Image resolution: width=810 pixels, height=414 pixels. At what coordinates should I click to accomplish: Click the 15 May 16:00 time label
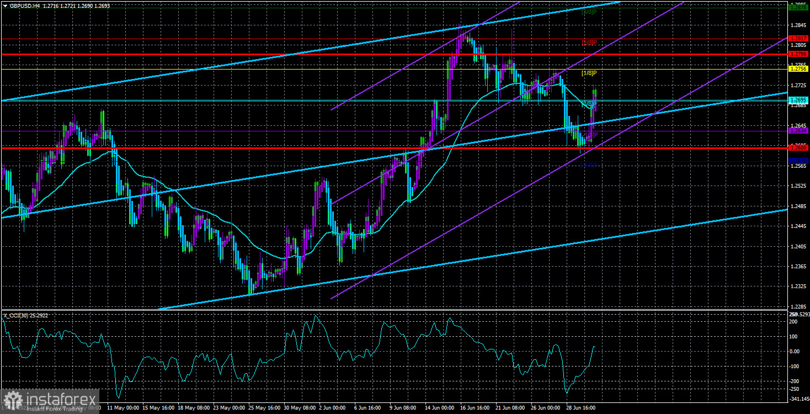click(158, 408)
